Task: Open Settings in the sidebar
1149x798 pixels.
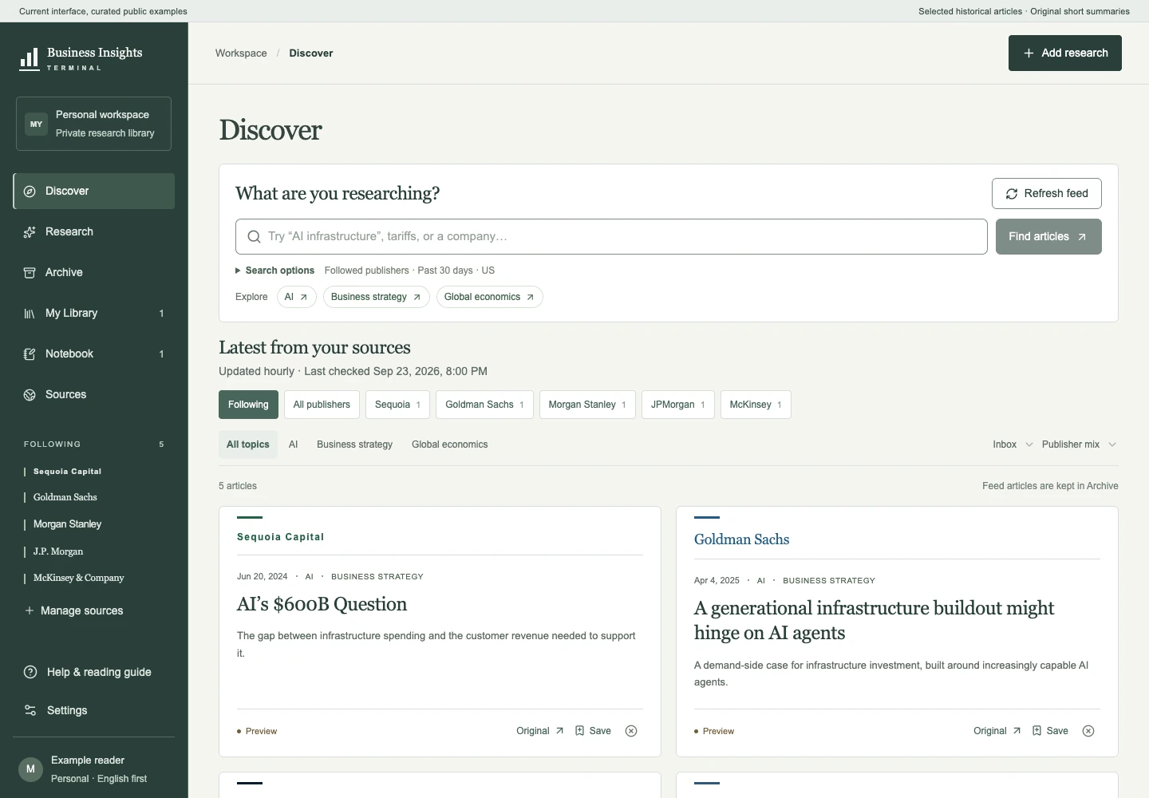Action: point(94,711)
